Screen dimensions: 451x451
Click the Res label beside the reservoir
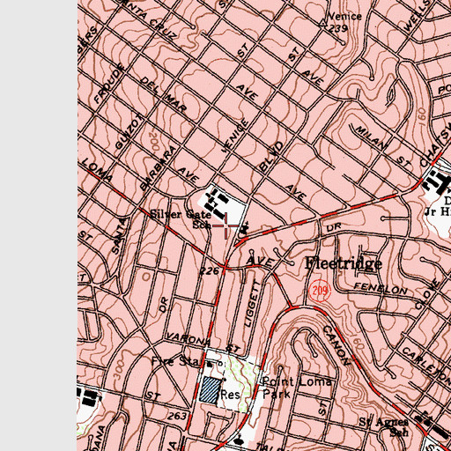[x=230, y=395]
